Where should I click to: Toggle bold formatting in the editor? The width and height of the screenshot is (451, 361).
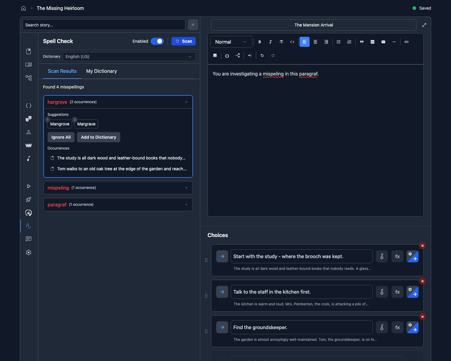259,42
